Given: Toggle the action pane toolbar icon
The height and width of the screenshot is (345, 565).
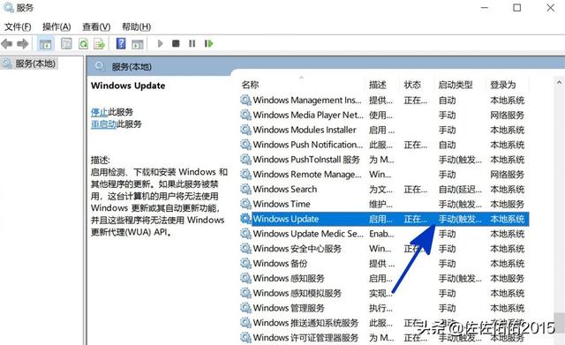Looking at the screenshot, I should (138, 44).
